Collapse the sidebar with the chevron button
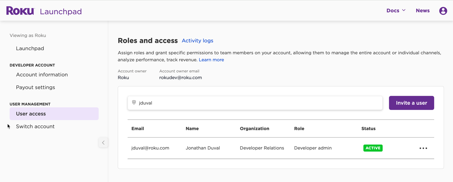The width and height of the screenshot is (453, 182). pos(103,143)
